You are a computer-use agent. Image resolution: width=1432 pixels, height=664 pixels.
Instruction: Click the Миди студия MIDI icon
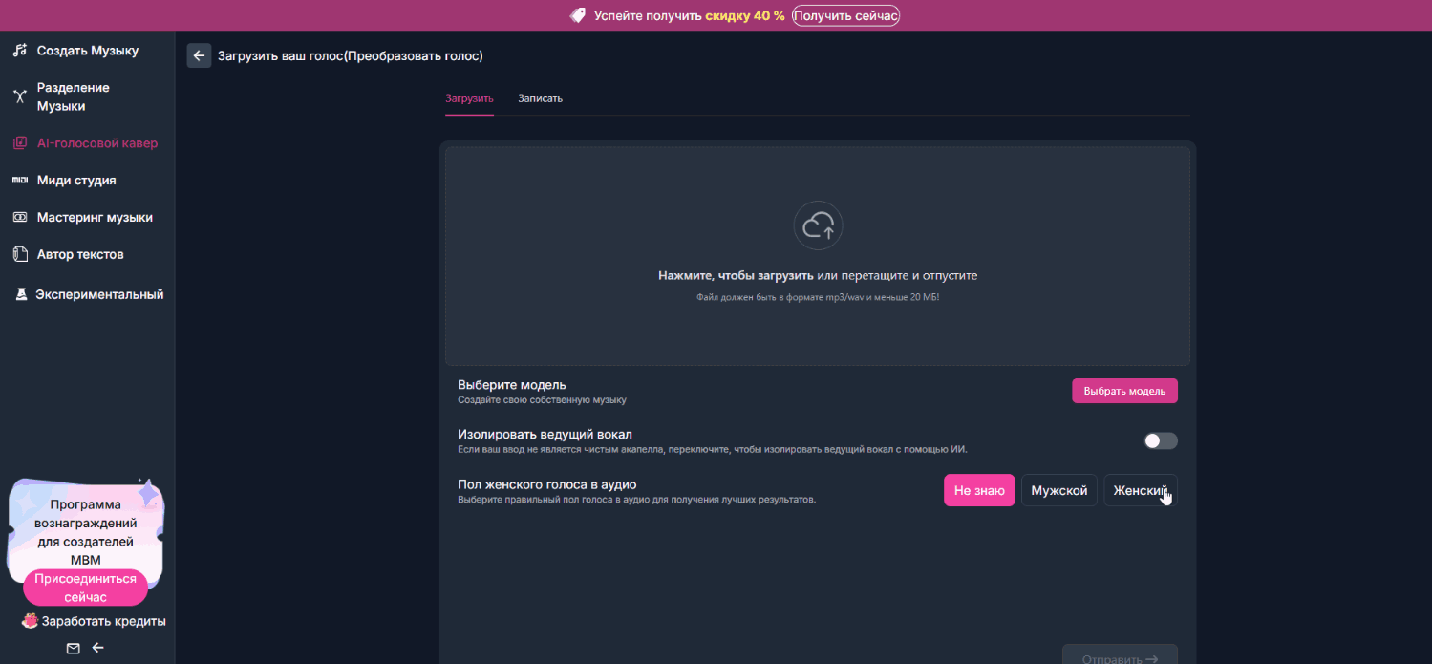coord(20,180)
